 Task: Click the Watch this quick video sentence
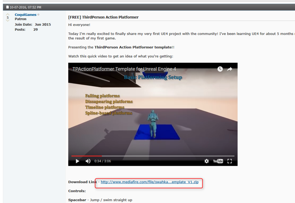(121, 56)
